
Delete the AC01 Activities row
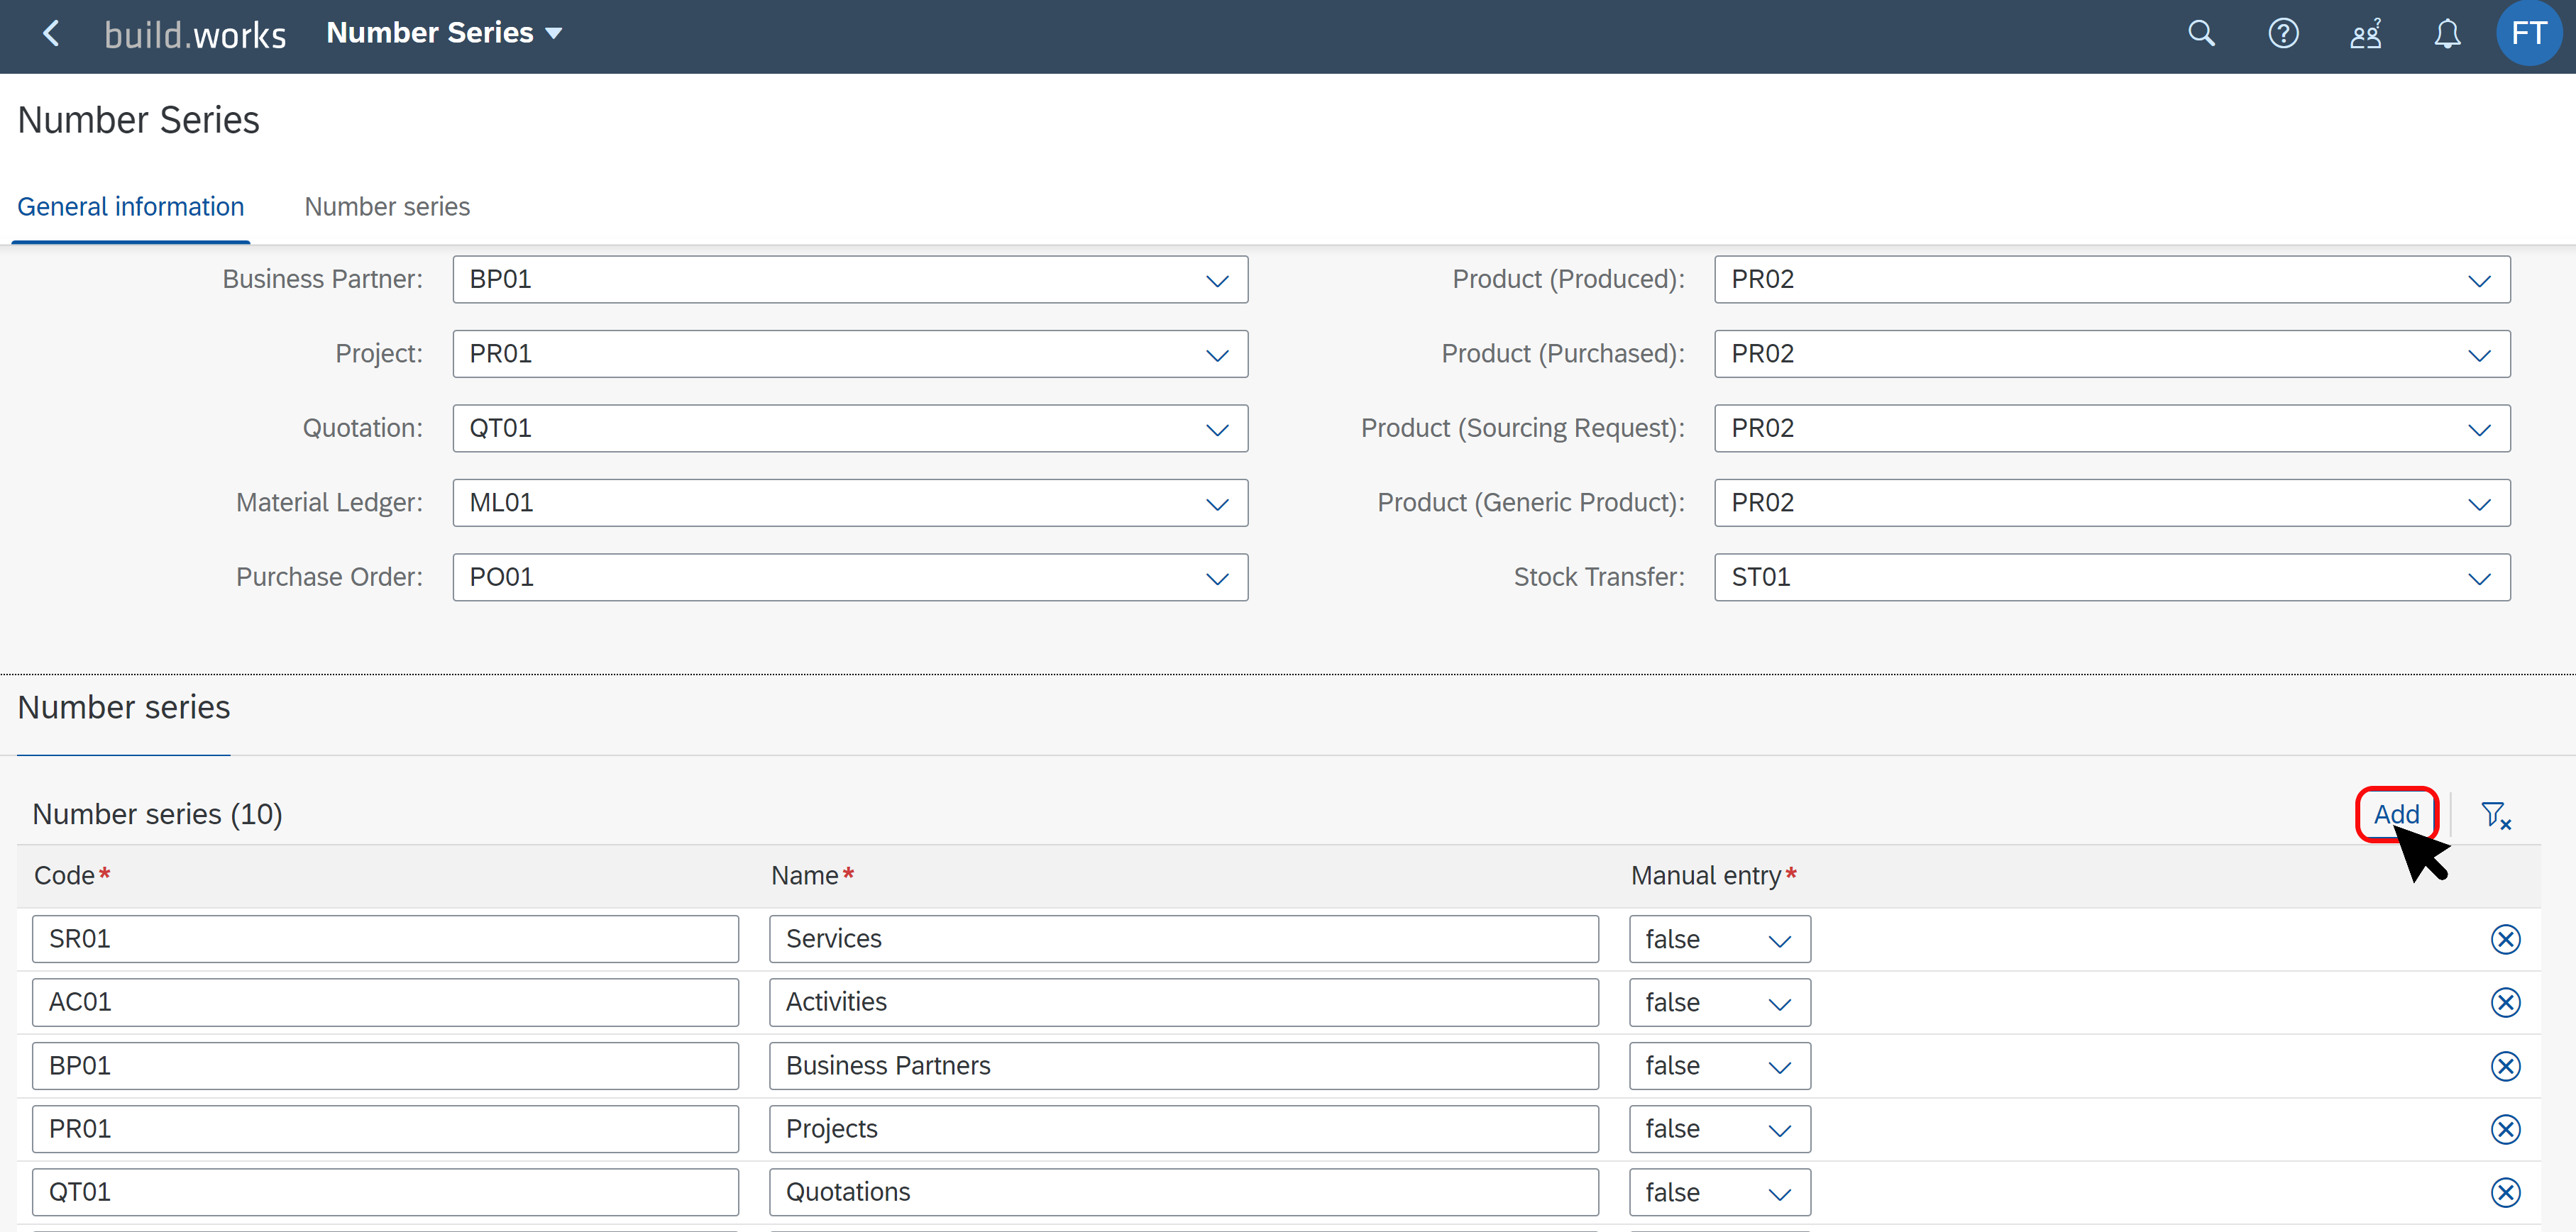2505,1002
